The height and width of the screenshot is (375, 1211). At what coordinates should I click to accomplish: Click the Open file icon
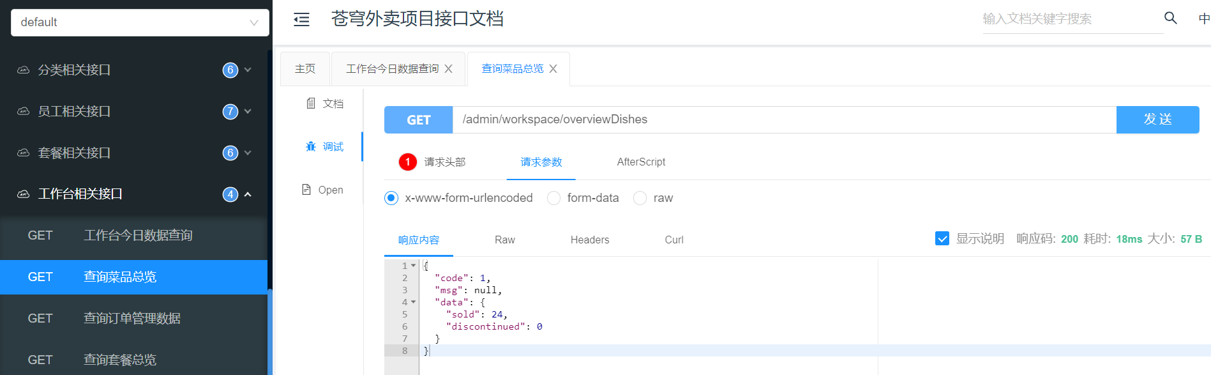click(307, 190)
